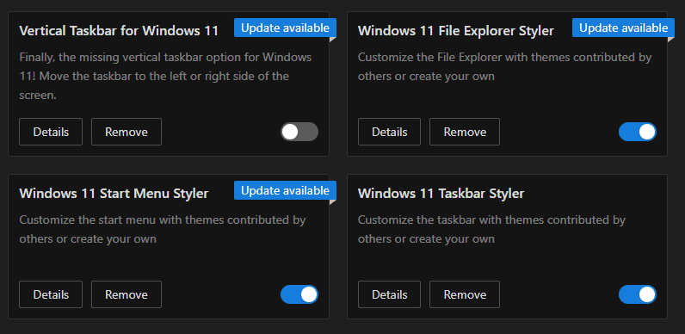Enable the Vertical Taskbar for Windows 11 toggle

pos(299,132)
